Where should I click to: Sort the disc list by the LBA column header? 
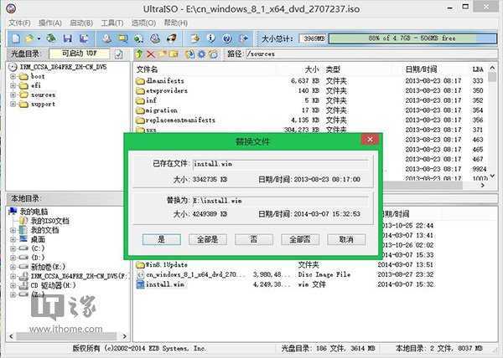pos(478,69)
